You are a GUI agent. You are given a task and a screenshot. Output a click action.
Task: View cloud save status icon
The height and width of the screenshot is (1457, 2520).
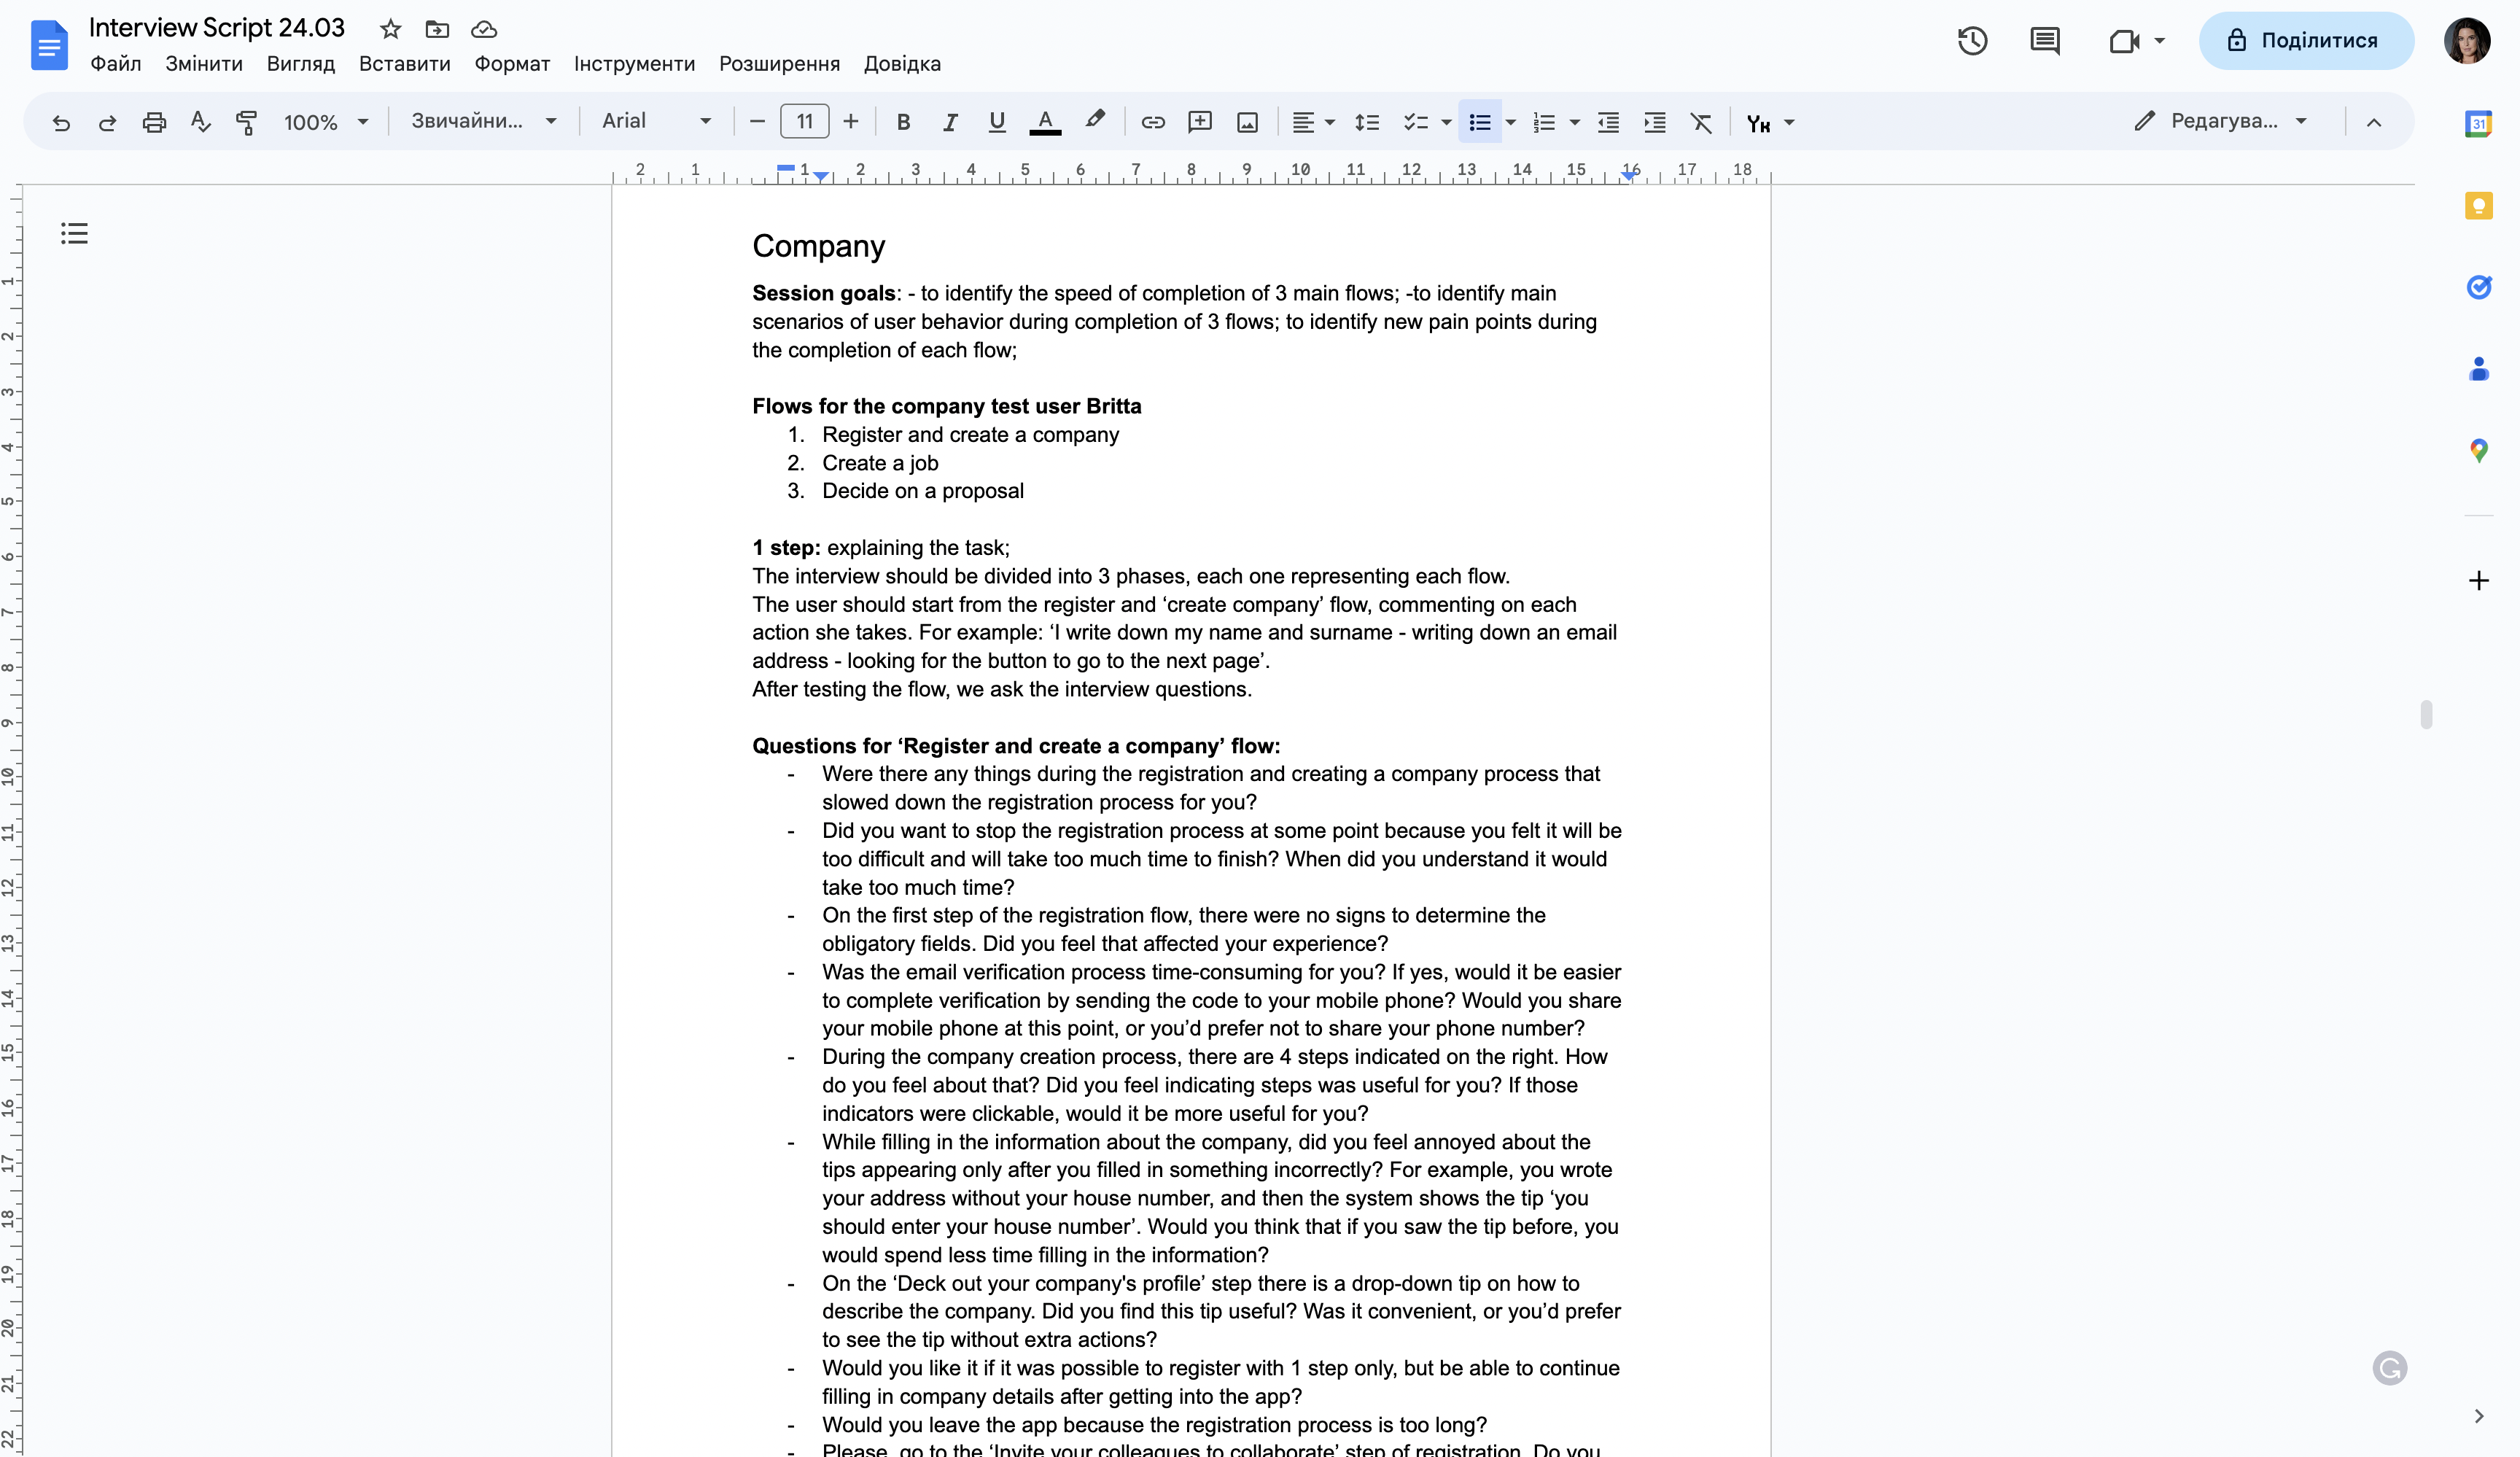484,29
